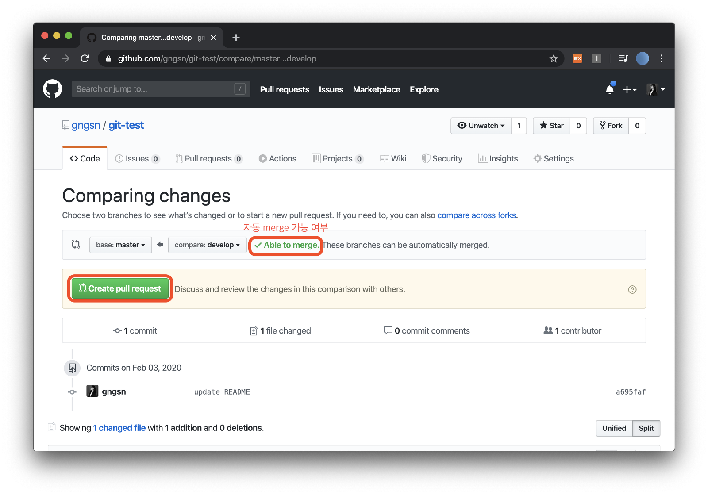Open a new browser tab
This screenshot has width=708, height=495.
(x=236, y=38)
